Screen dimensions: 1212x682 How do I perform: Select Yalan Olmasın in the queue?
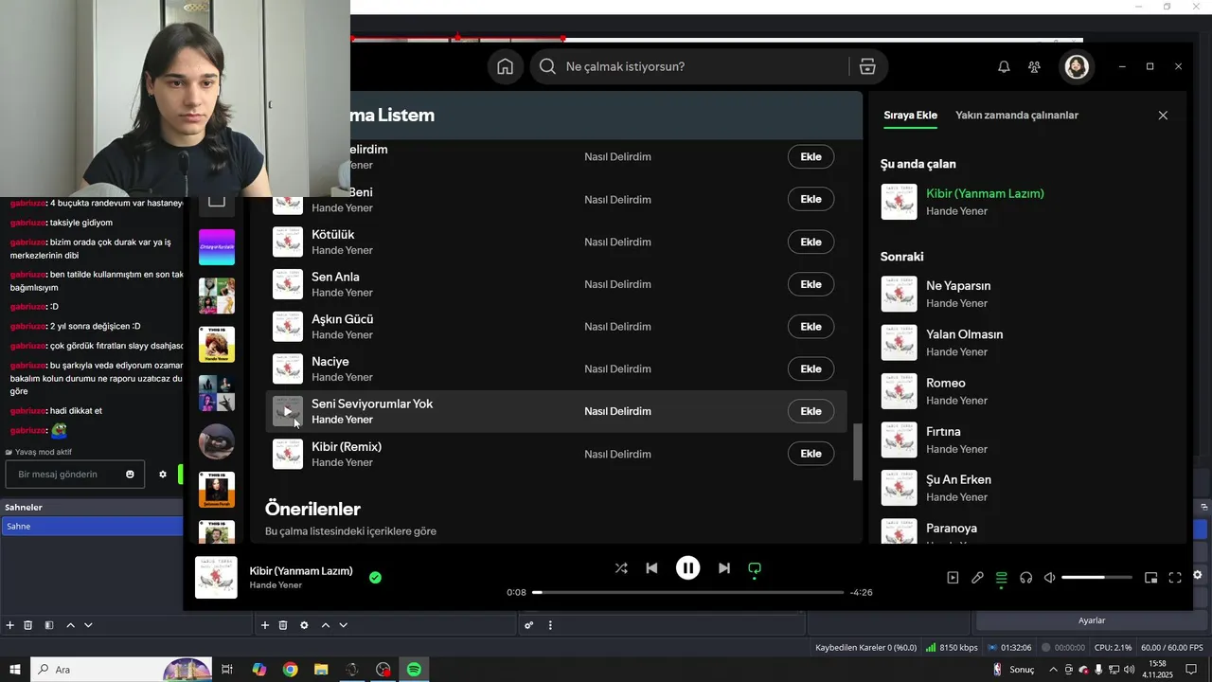964,334
